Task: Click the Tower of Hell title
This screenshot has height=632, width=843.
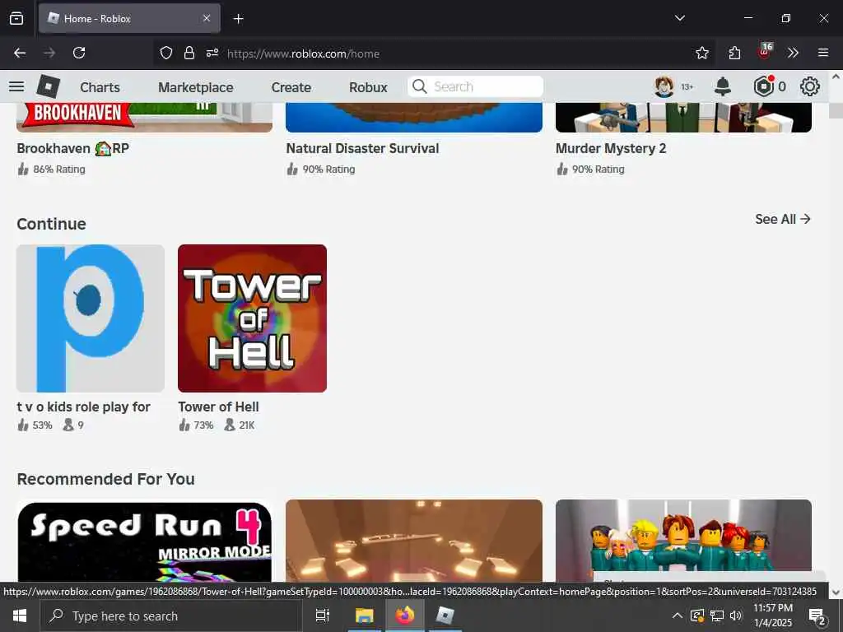Action: (x=218, y=407)
